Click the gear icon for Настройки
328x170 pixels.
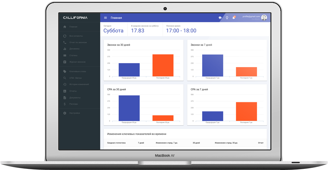pos(65,113)
